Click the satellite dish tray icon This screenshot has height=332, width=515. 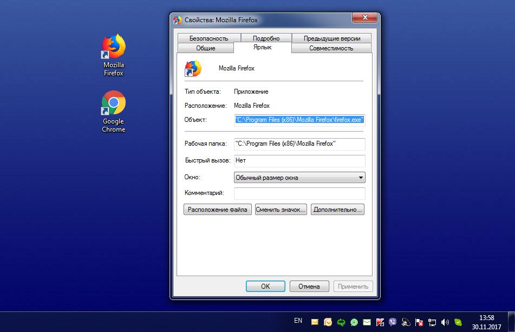point(406,322)
